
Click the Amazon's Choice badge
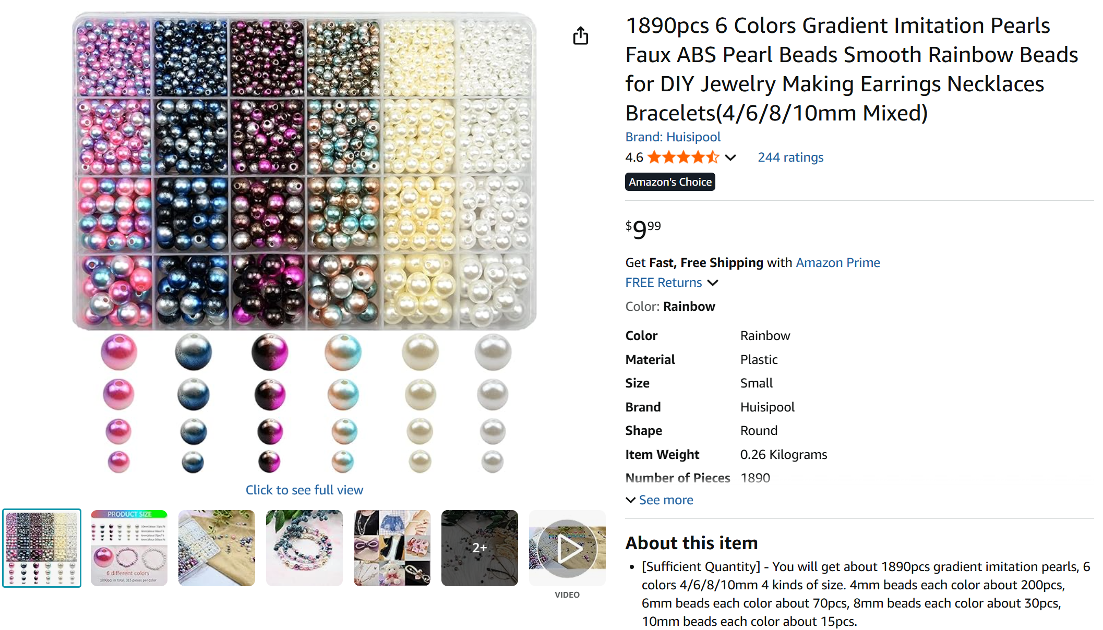[670, 181]
